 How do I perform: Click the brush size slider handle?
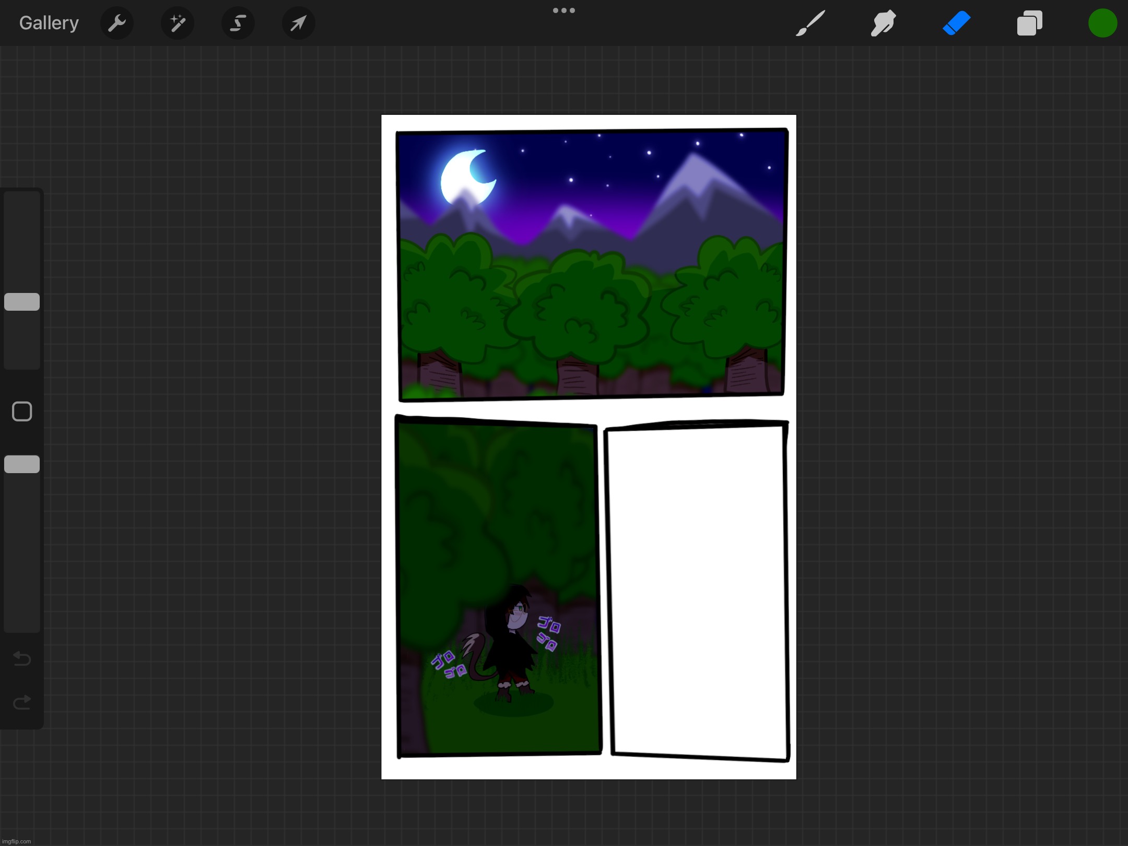[x=22, y=302]
